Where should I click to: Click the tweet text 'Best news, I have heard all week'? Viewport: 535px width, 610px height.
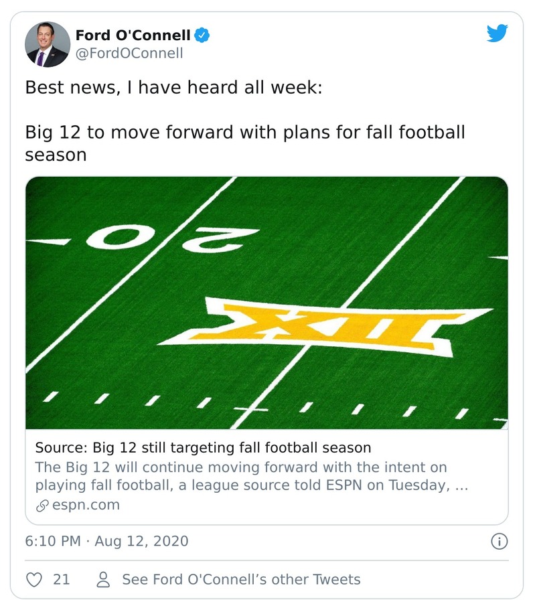click(x=173, y=88)
